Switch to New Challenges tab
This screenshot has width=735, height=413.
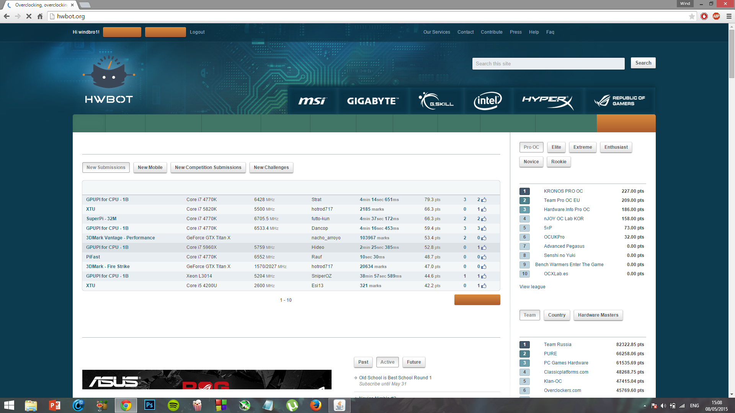[271, 167]
